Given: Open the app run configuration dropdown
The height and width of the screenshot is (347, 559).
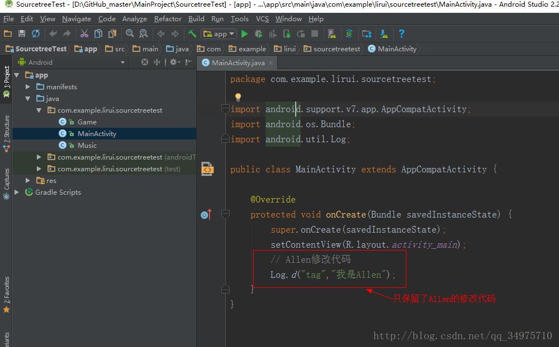Looking at the screenshot, I should [x=219, y=34].
